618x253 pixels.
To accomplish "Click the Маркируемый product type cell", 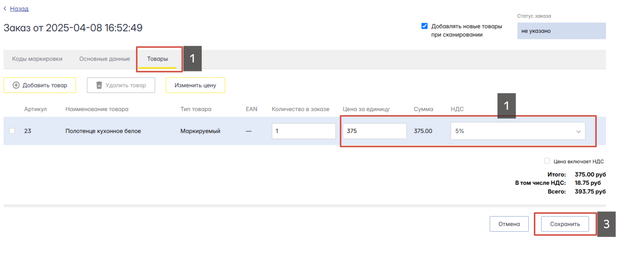I will (x=200, y=131).
